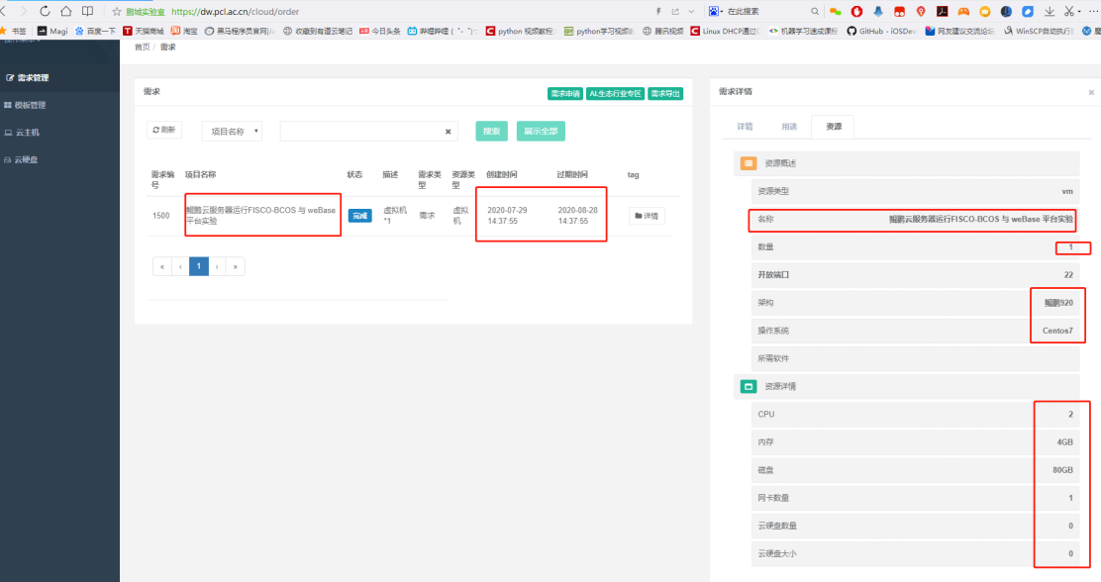Open reading mode book icon in toolbar

tap(88, 11)
